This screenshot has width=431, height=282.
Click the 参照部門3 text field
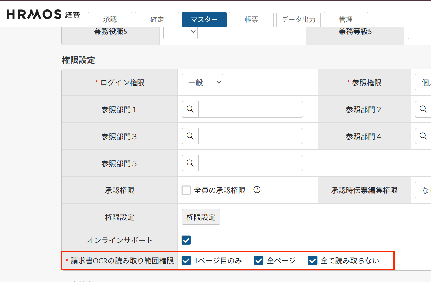[x=251, y=136]
